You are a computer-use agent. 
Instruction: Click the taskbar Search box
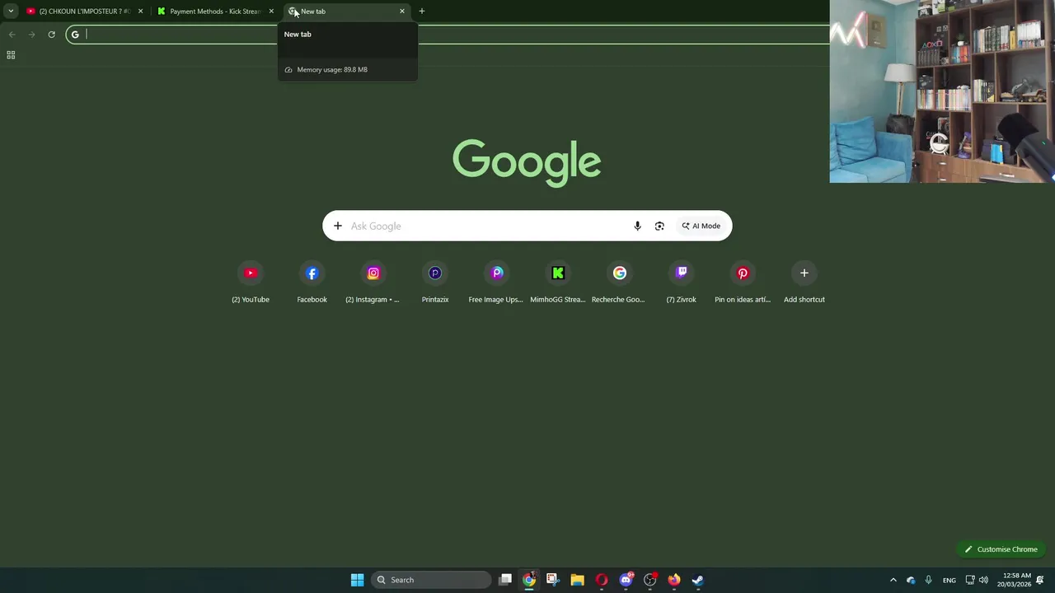pos(431,580)
